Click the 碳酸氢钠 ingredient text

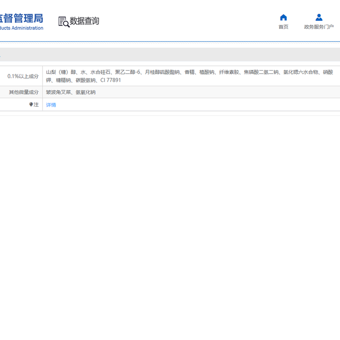click(85, 80)
